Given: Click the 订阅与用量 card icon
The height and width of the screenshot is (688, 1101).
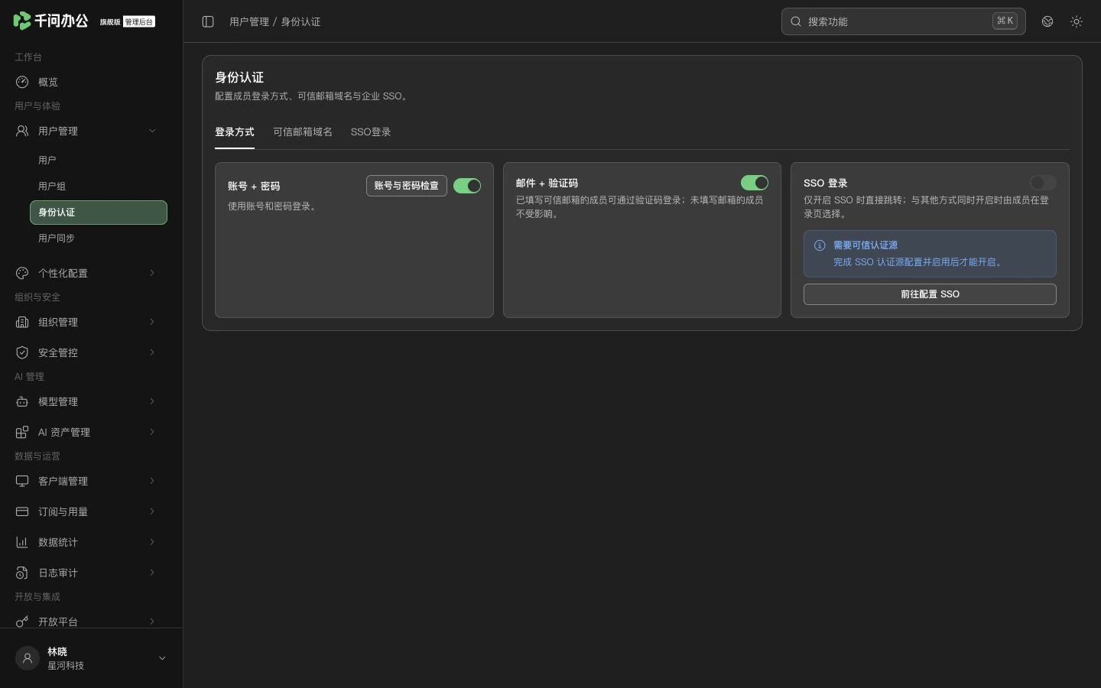Looking at the screenshot, I should point(22,511).
